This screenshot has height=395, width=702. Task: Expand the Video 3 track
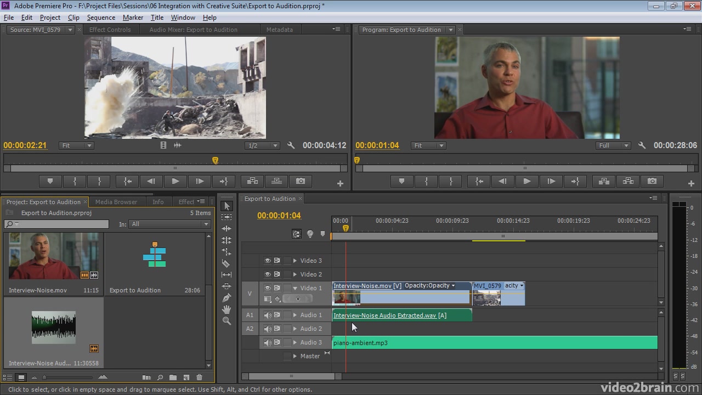(x=295, y=261)
